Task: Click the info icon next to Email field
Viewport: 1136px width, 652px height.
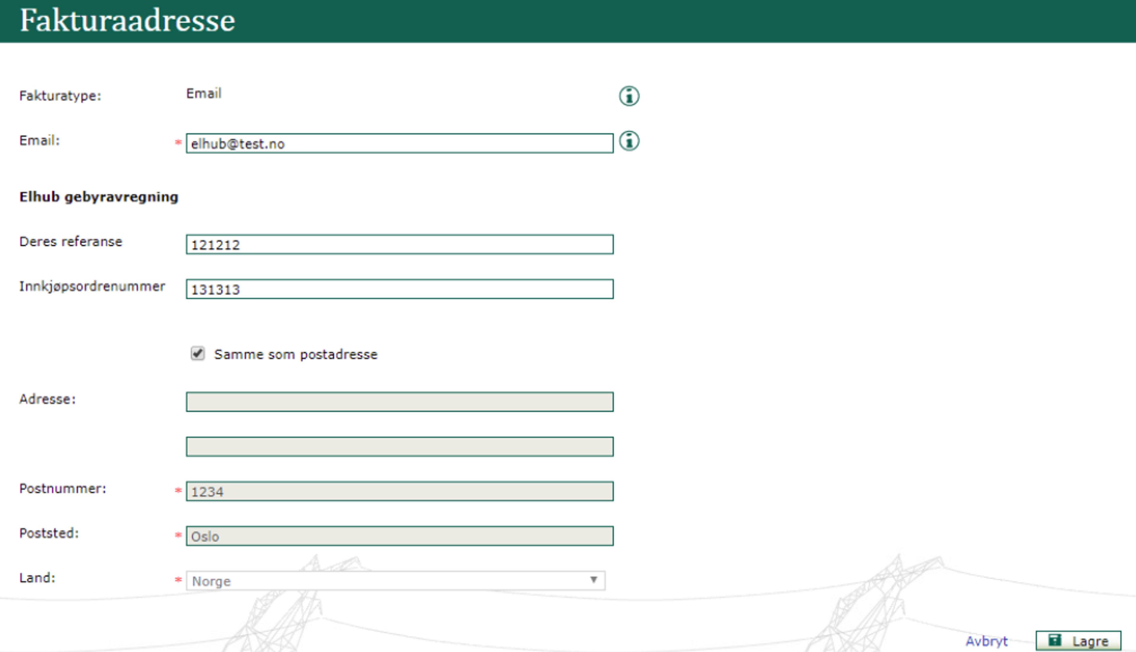Action: (x=629, y=141)
